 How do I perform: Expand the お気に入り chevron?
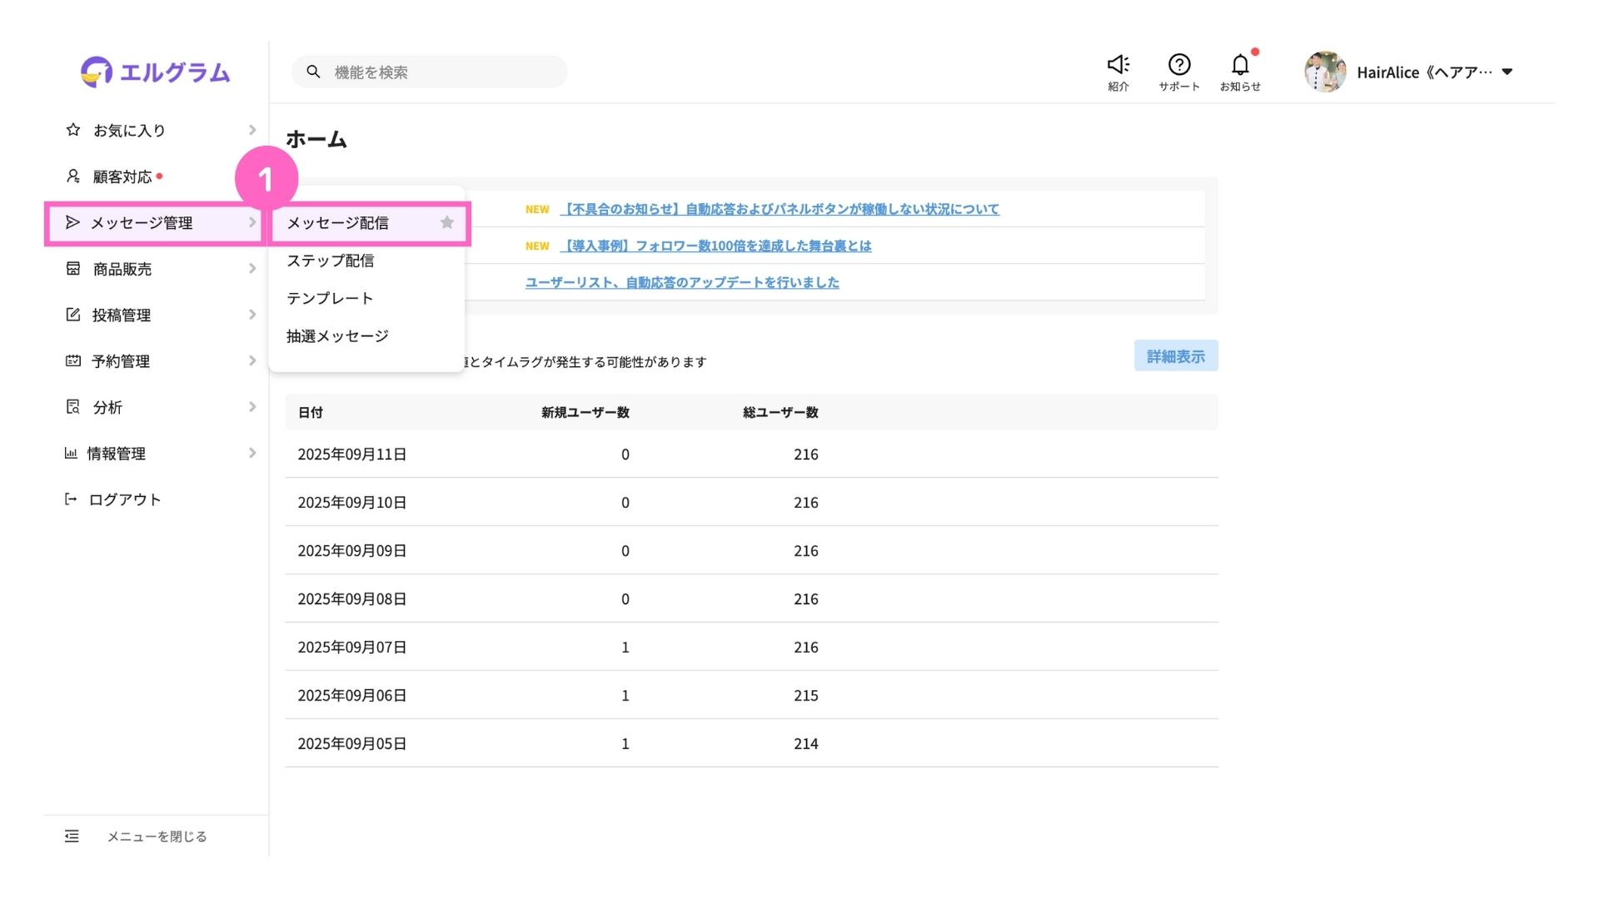coord(252,130)
